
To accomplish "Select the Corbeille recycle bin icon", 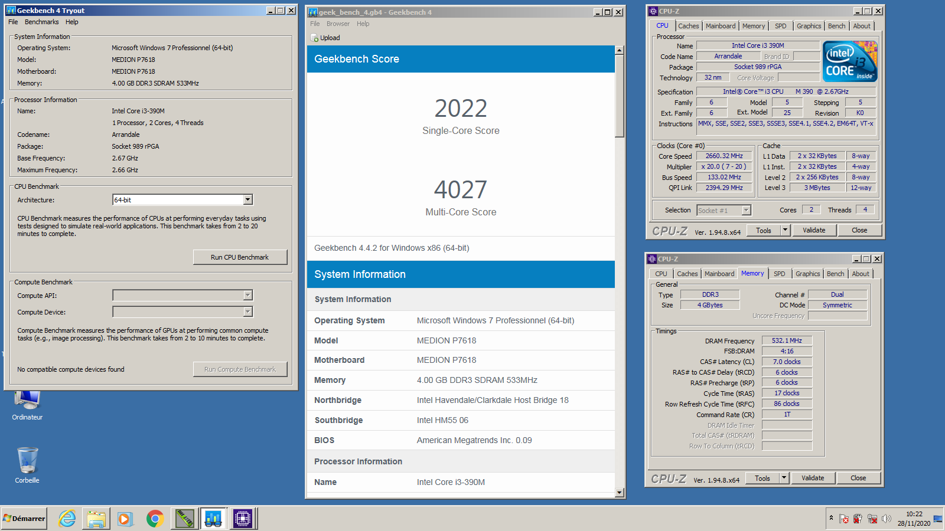I will [27, 465].
